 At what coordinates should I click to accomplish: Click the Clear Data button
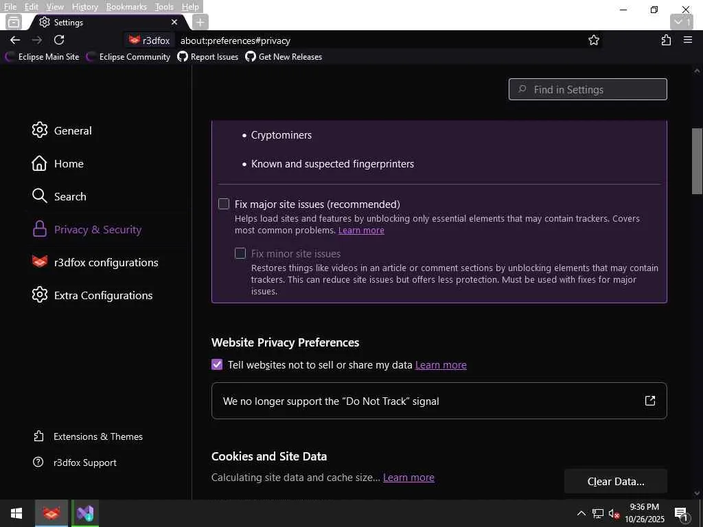tap(615, 481)
